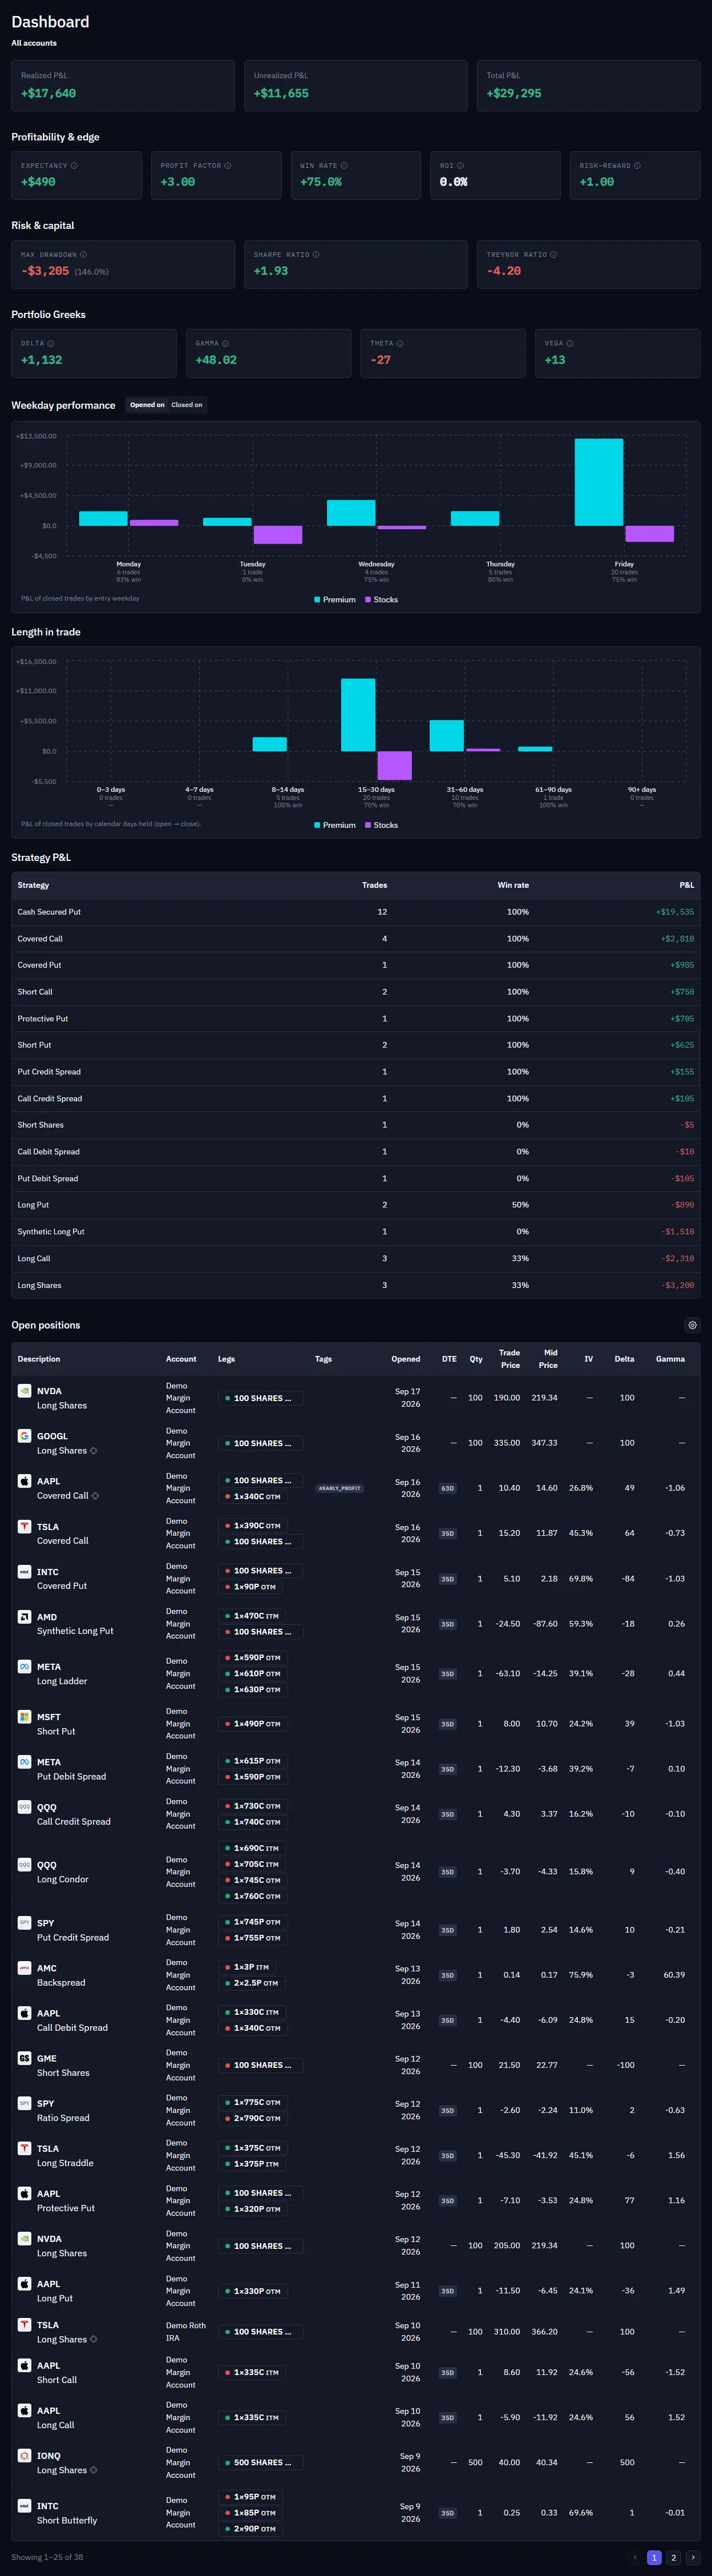Click the diamond icon beside TSLA Long Shares

click(x=94, y=2339)
